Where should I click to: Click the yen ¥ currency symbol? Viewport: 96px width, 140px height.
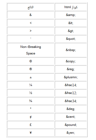click(x=31, y=133)
